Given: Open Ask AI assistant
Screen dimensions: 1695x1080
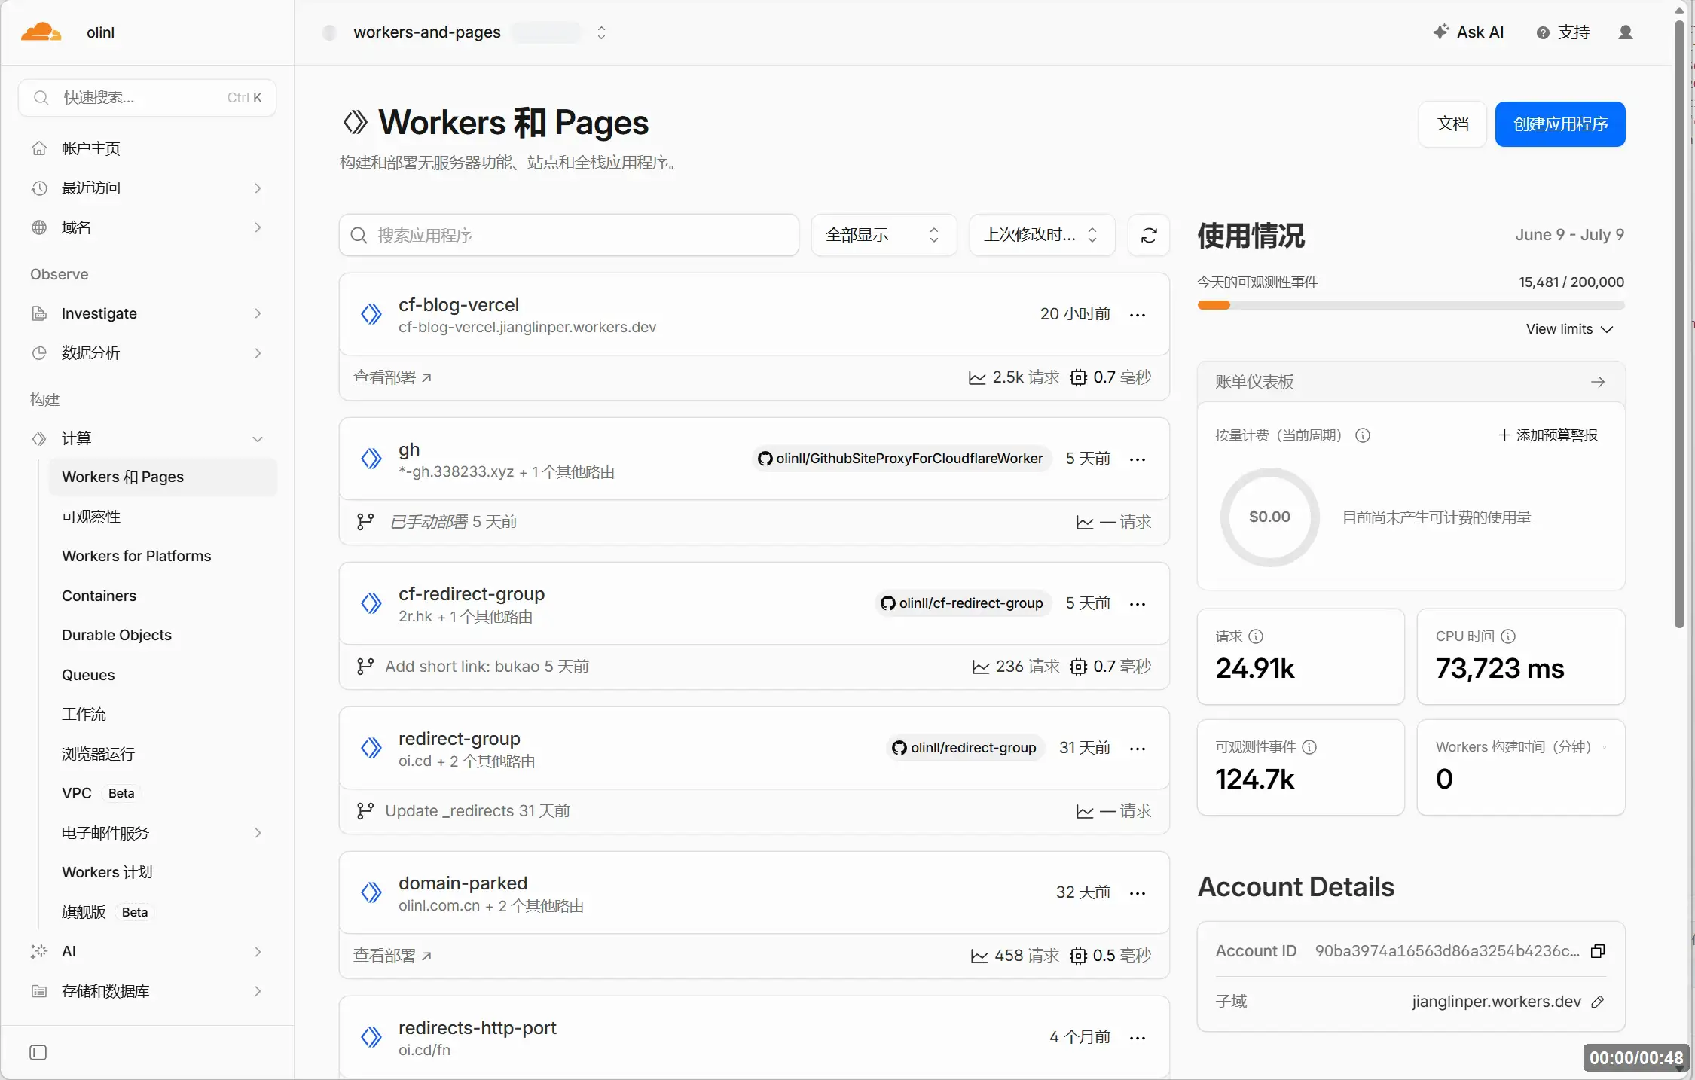Looking at the screenshot, I should point(1468,32).
